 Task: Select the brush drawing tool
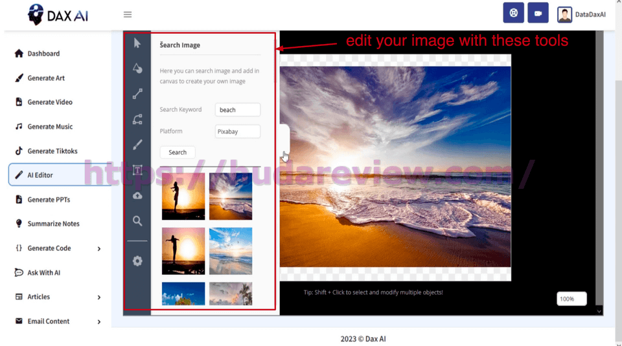point(137,145)
